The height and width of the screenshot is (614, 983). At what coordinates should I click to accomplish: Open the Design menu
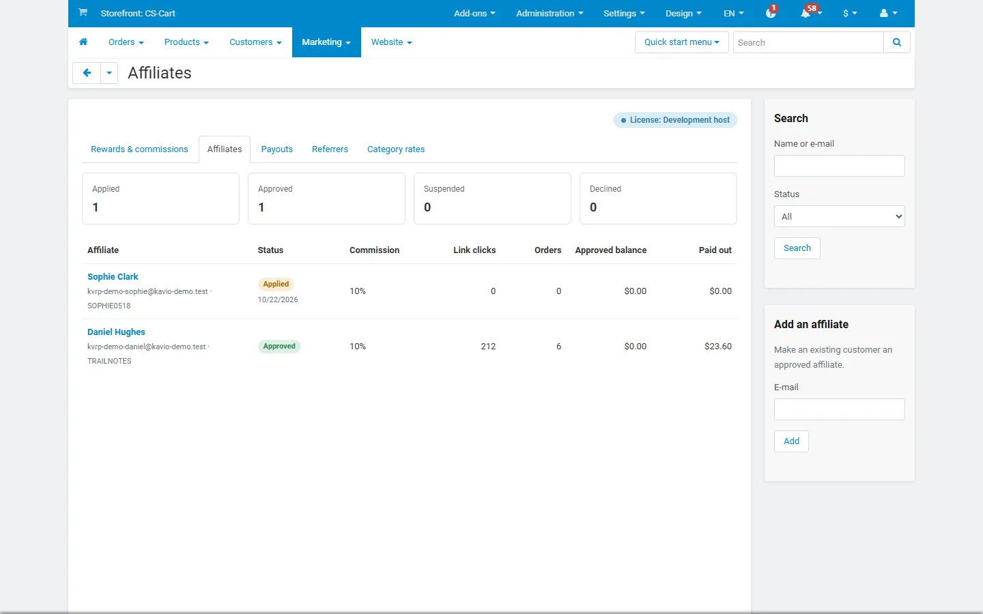click(x=683, y=13)
